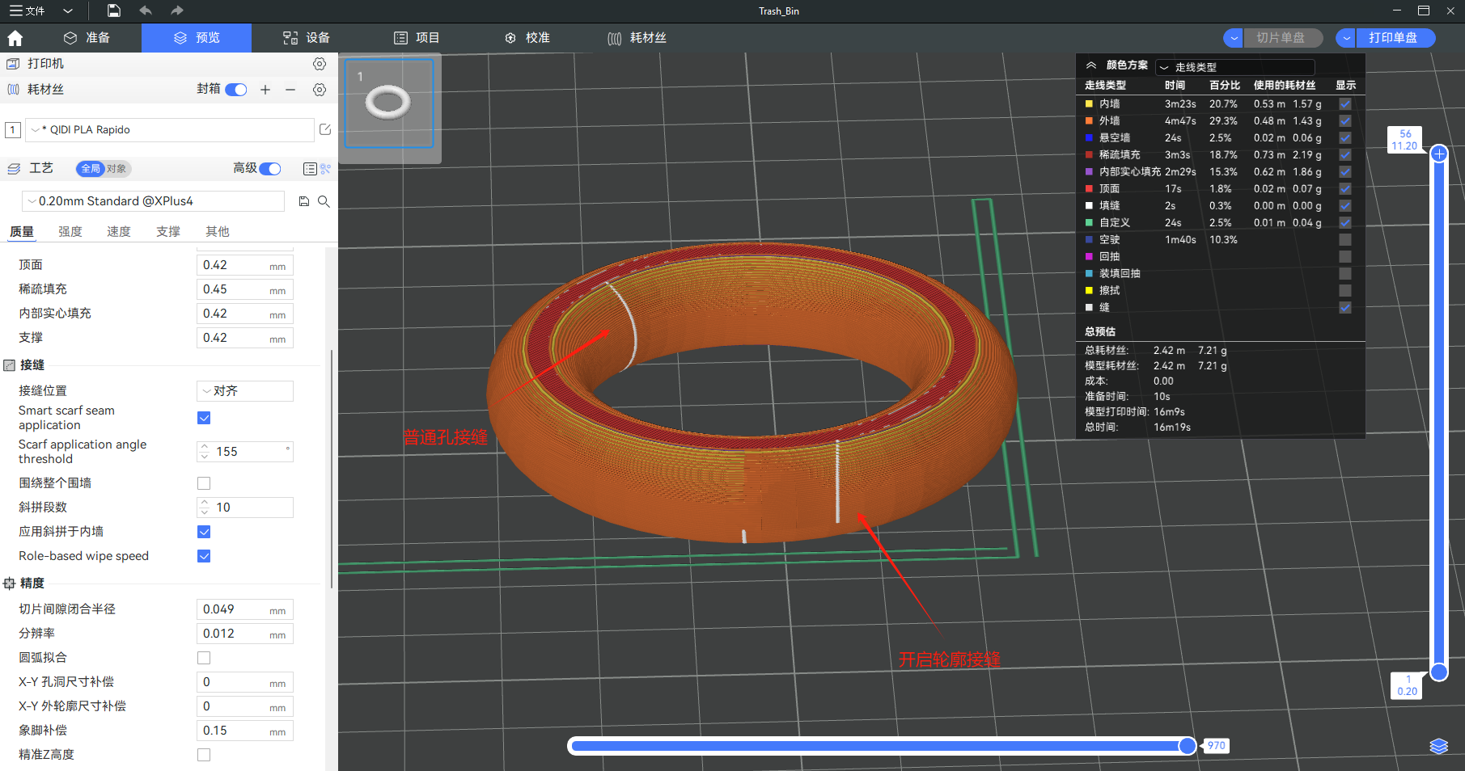Click the horizontal move slider handle
Screen dimensions: 1465x771
click(1187, 745)
